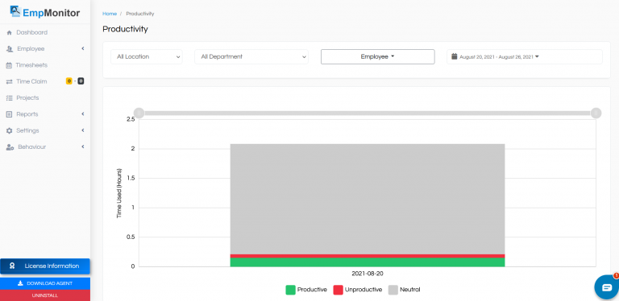Click the Productivity page heading
Viewport: 619px width, 301px height.
point(125,29)
